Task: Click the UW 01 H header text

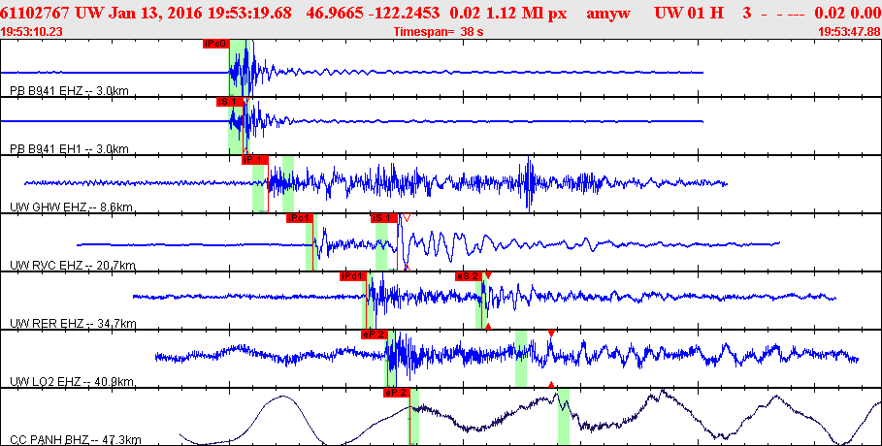Action: tap(689, 14)
